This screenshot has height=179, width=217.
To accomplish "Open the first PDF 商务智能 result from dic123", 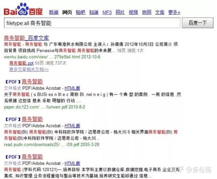I will (x=32, y=82).
